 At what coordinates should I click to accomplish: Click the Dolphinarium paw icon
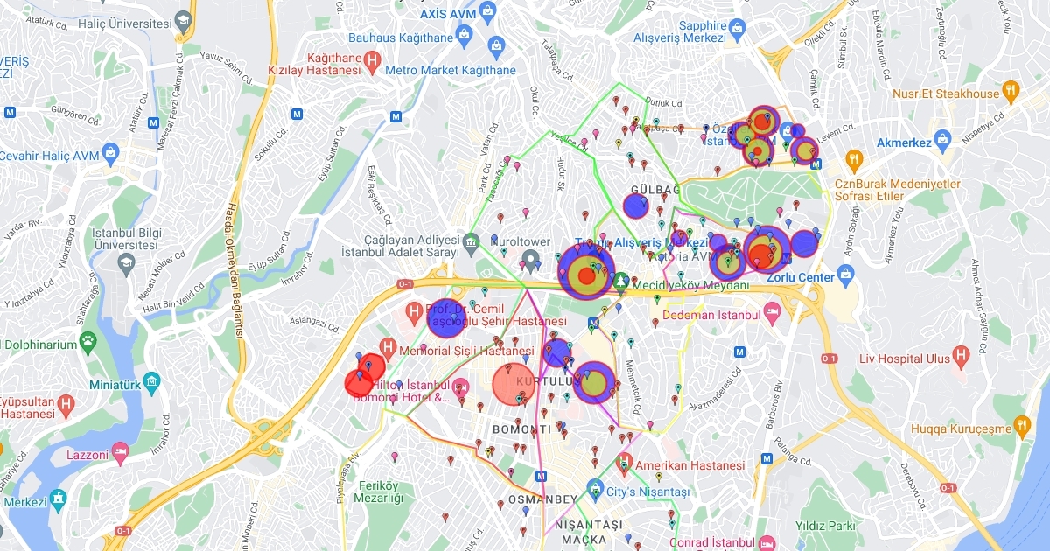click(88, 343)
